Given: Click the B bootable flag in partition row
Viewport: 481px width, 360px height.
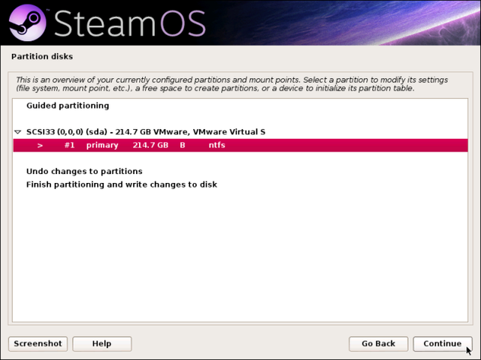Looking at the screenshot, I should [x=183, y=145].
